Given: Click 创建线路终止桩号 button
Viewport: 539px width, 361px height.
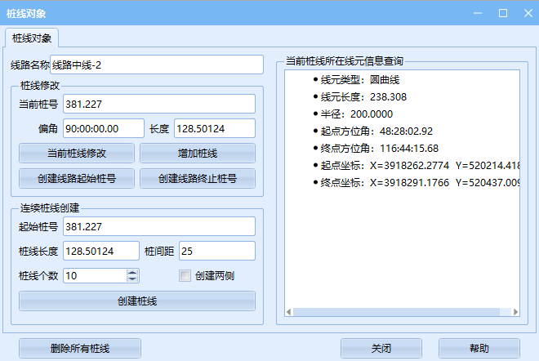Looking at the screenshot, I should tap(197, 178).
